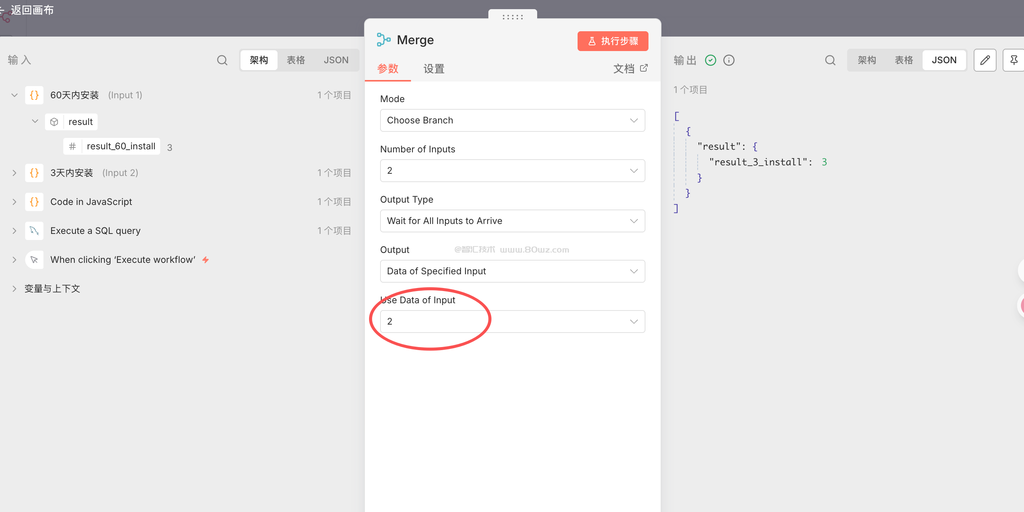Click the pin output data icon

tap(1014, 60)
